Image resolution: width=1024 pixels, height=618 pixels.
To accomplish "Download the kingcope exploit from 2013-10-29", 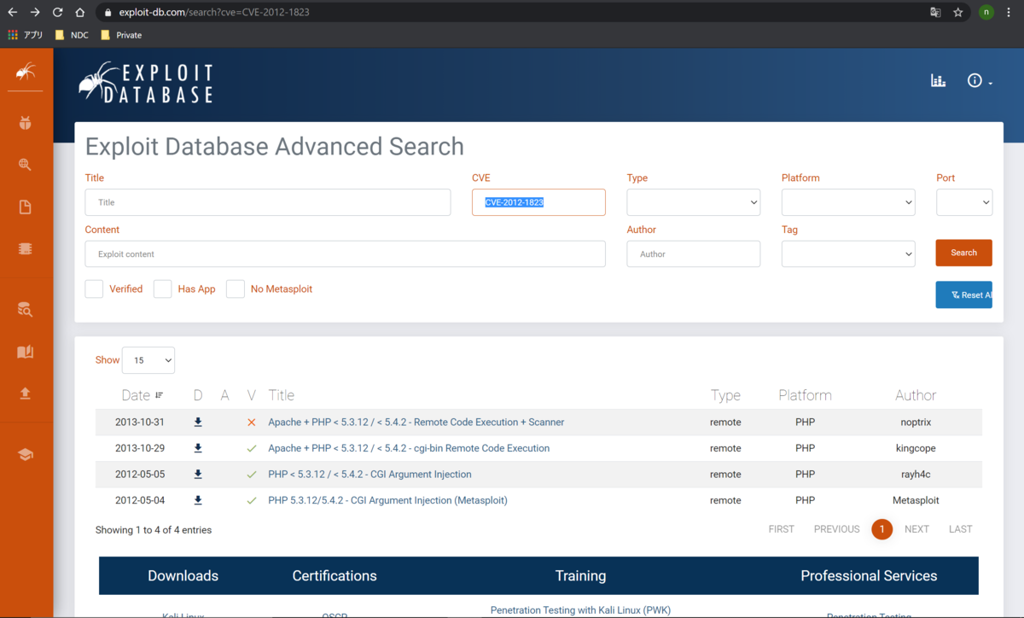I will coord(198,448).
